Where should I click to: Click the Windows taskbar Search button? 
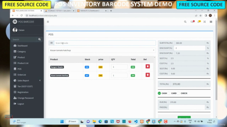point(72,121)
